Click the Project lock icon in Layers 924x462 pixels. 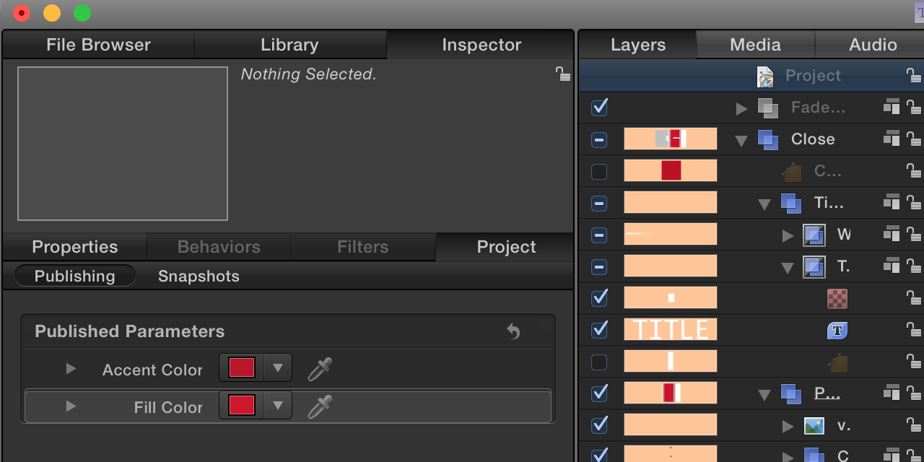pyautogui.click(x=913, y=75)
